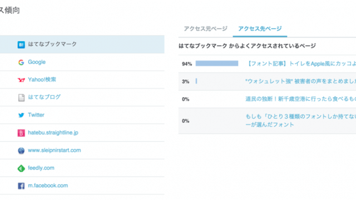
Task: Open the Yahoo!検索 referrer link
Action: [42, 79]
